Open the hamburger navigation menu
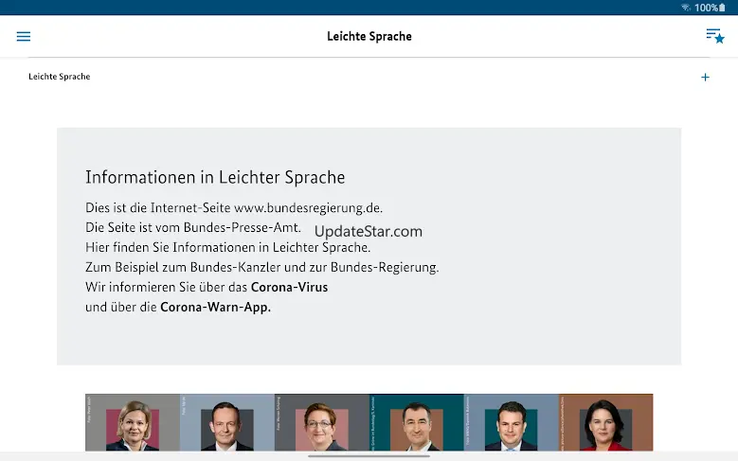738x461 pixels. pyautogui.click(x=24, y=37)
